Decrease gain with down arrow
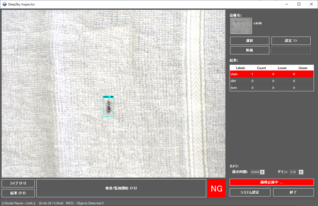318x206 pixels. (x=301, y=173)
